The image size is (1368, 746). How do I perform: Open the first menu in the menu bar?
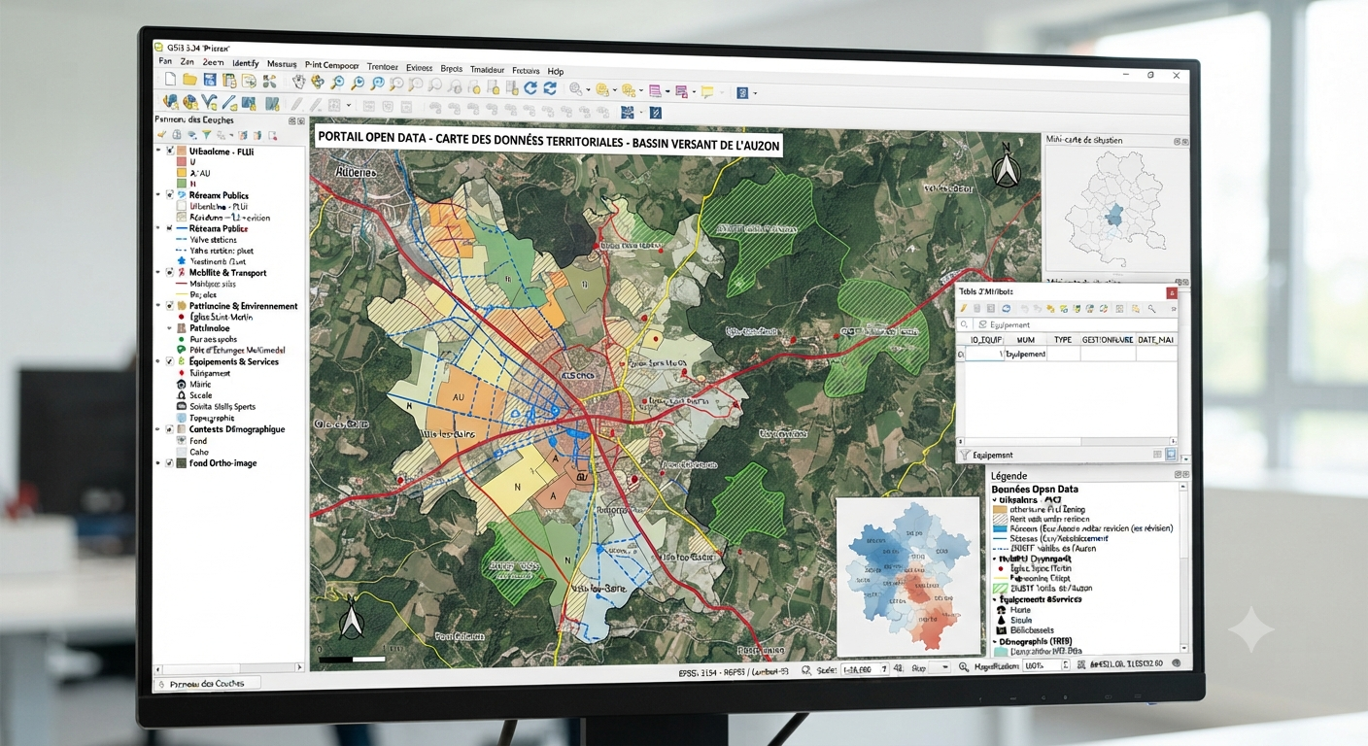click(164, 61)
